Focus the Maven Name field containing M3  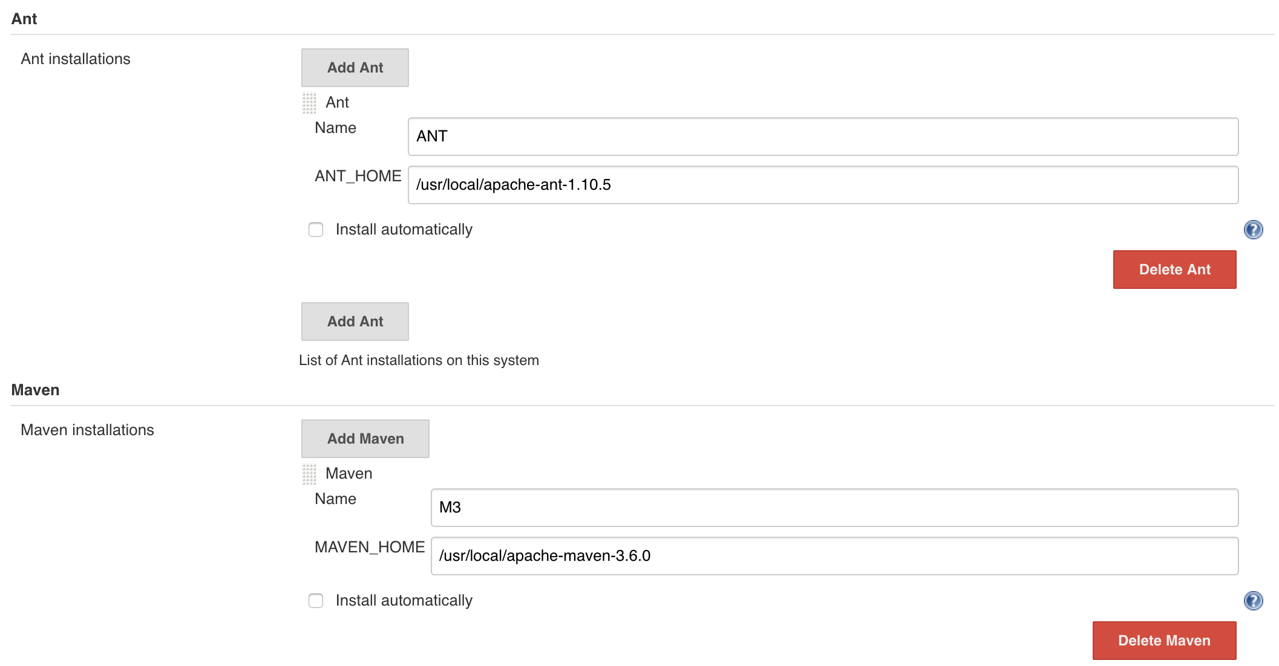coord(834,508)
